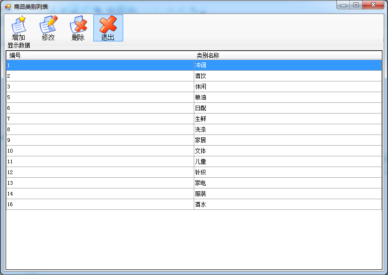
Task: Click number cell 6 in 日配 row
Action: pyautogui.click(x=100, y=108)
